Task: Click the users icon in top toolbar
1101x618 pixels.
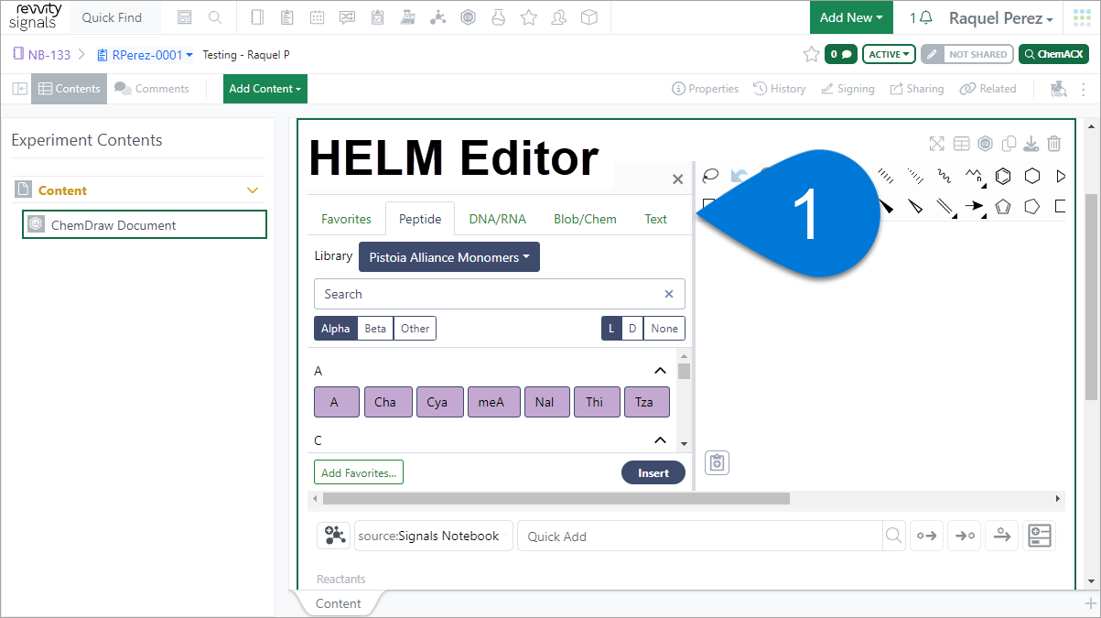Action: pyautogui.click(x=559, y=17)
